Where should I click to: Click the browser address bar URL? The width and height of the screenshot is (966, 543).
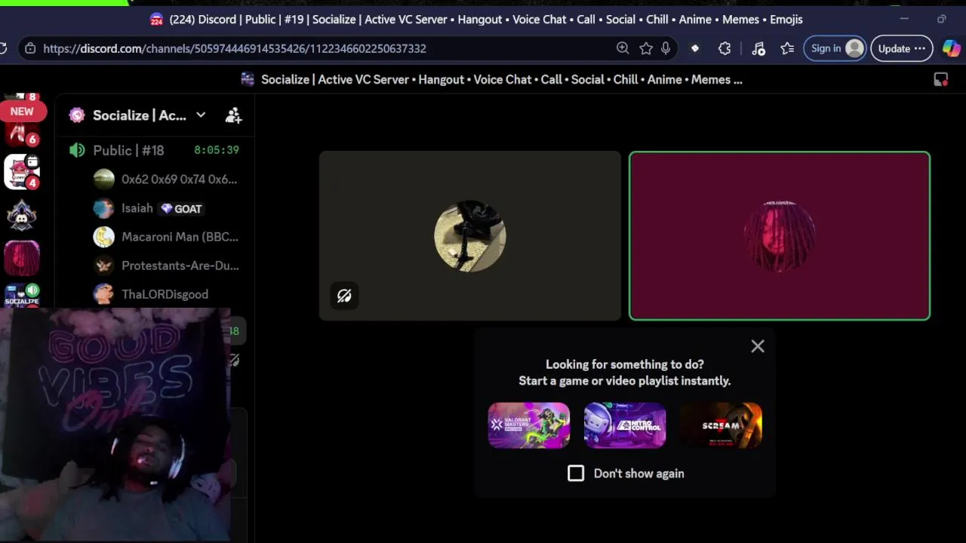pos(235,48)
